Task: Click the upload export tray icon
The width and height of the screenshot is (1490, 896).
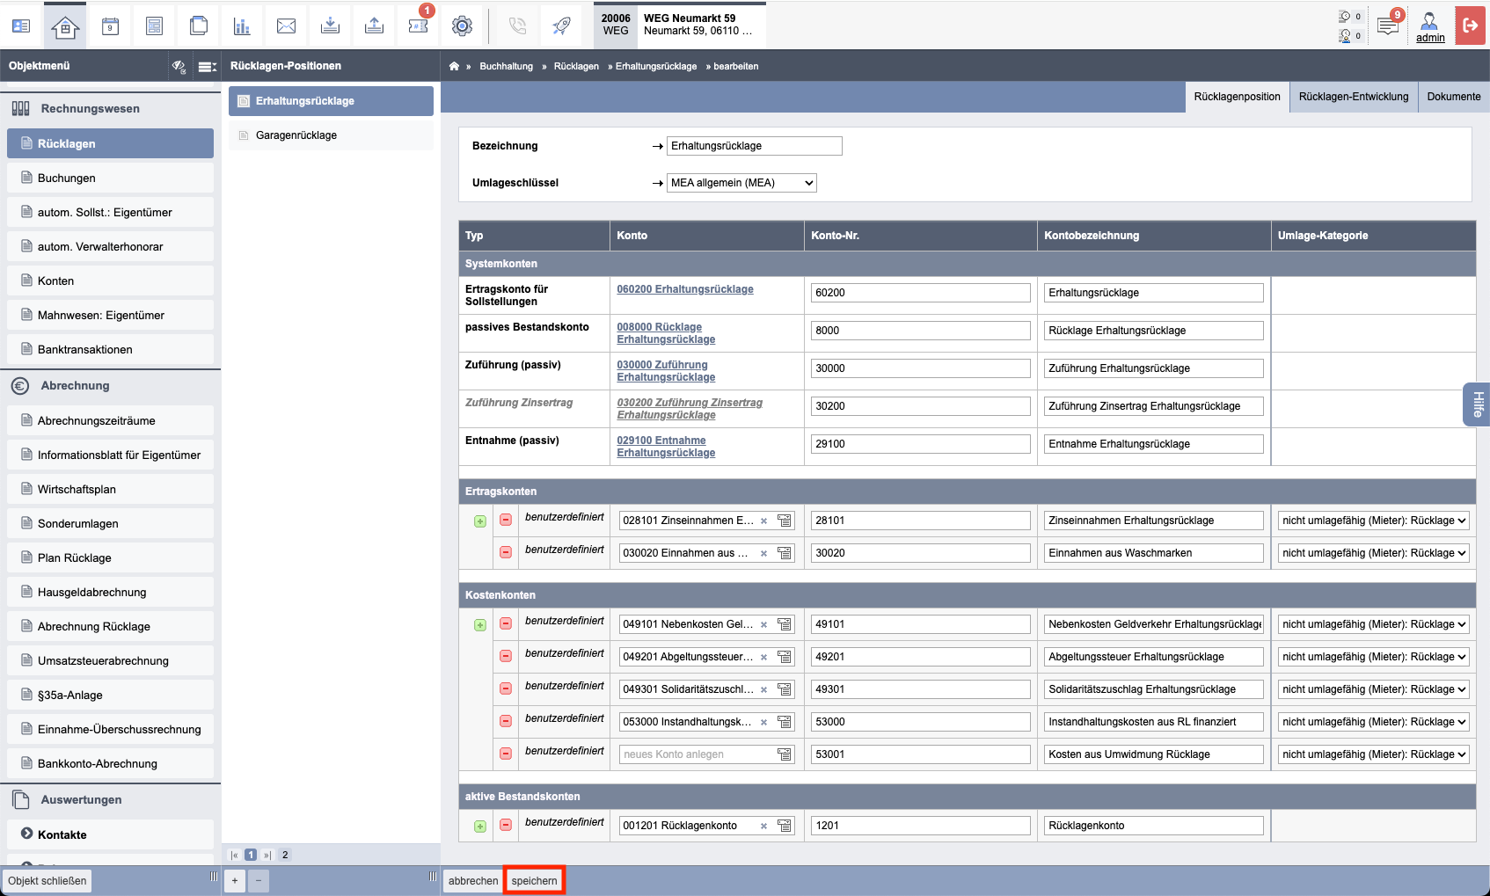Action: (374, 26)
